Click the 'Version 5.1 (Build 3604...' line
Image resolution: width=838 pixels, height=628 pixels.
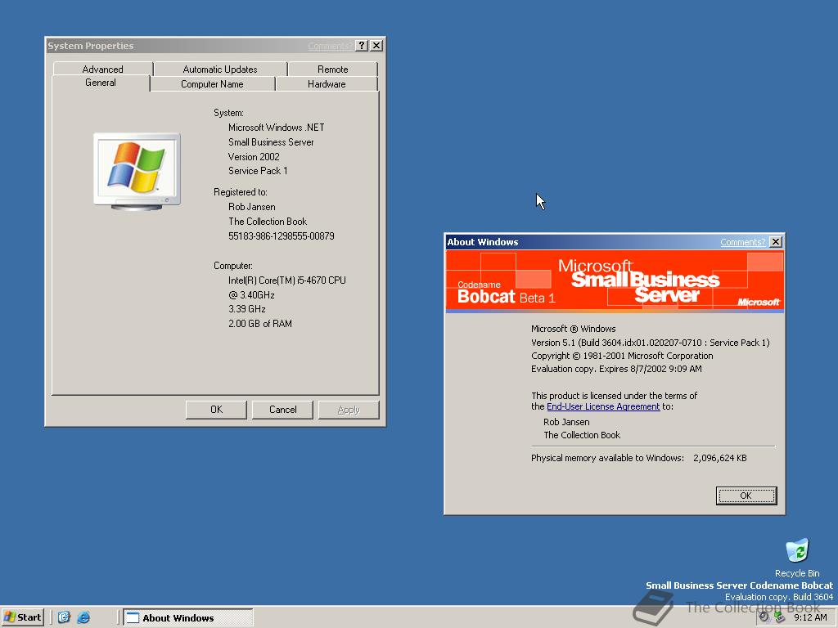651,343
